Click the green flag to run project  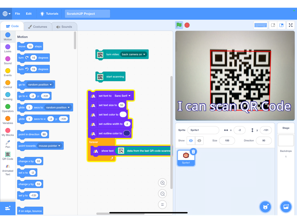point(179,25)
